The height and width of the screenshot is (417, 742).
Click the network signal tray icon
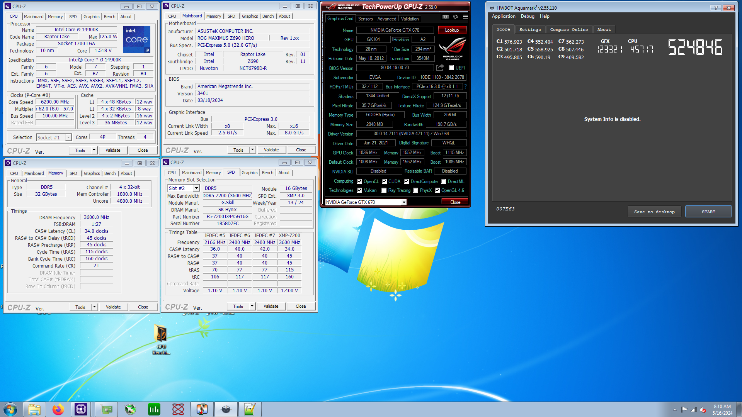tap(694, 410)
